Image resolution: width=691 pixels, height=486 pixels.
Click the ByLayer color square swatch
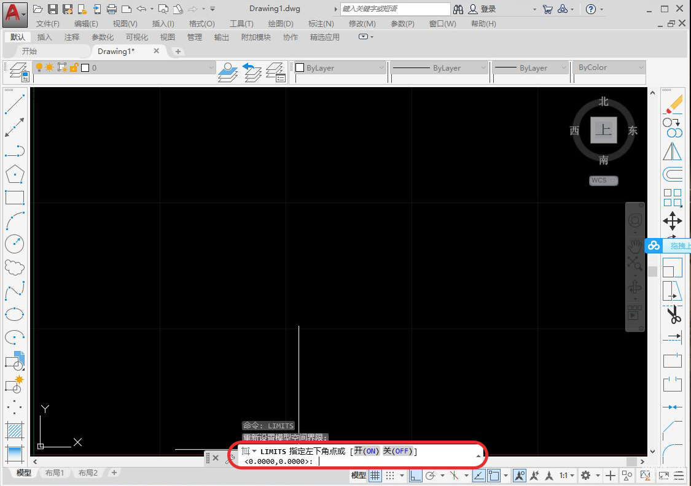tap(300, 67)
